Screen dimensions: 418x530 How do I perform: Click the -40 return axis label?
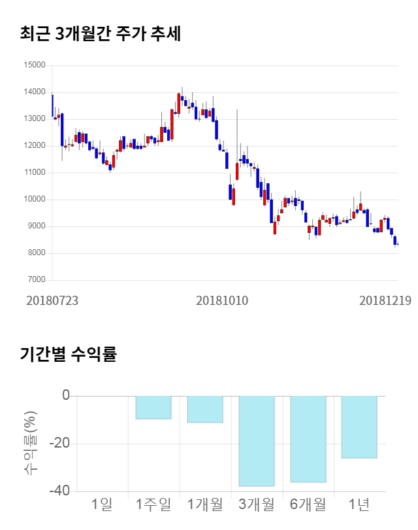tap(60, 491)
